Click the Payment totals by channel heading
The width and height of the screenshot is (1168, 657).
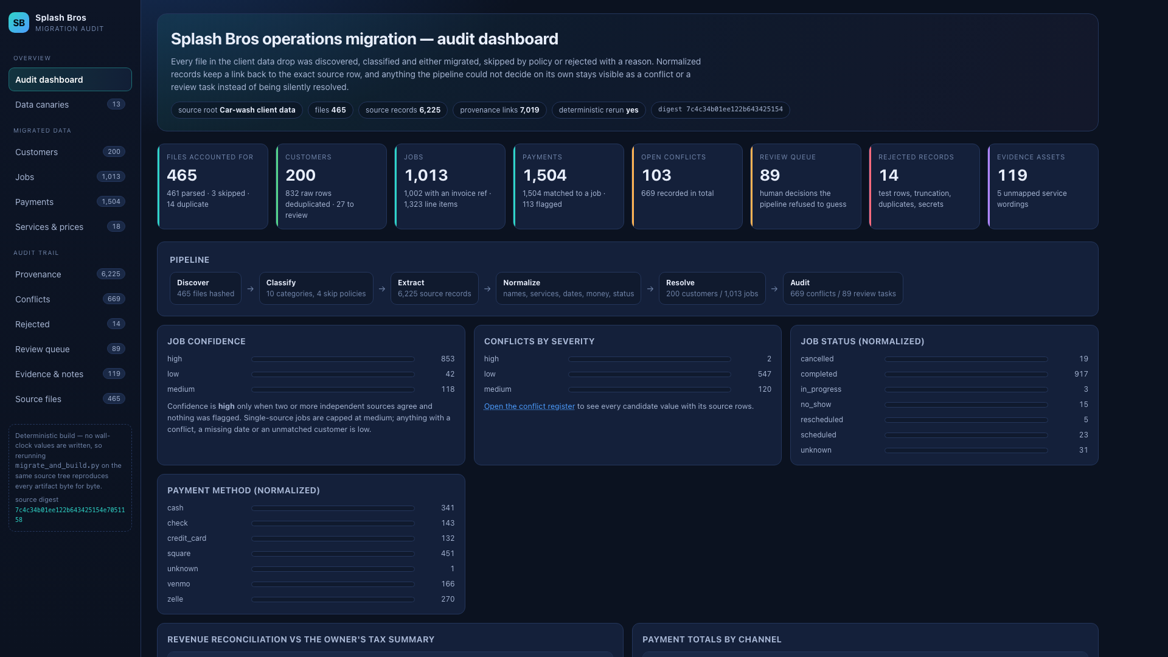[712, 639]
